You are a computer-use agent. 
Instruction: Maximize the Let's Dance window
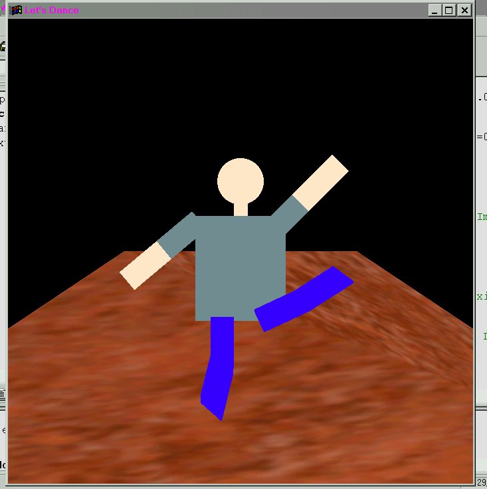pos(449,10)
